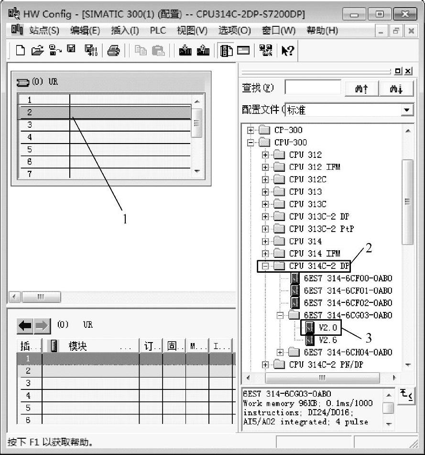Expand the CPU 312 IFM folder
The height and width of the screenshot is (455, 425).
coord(265,167)
